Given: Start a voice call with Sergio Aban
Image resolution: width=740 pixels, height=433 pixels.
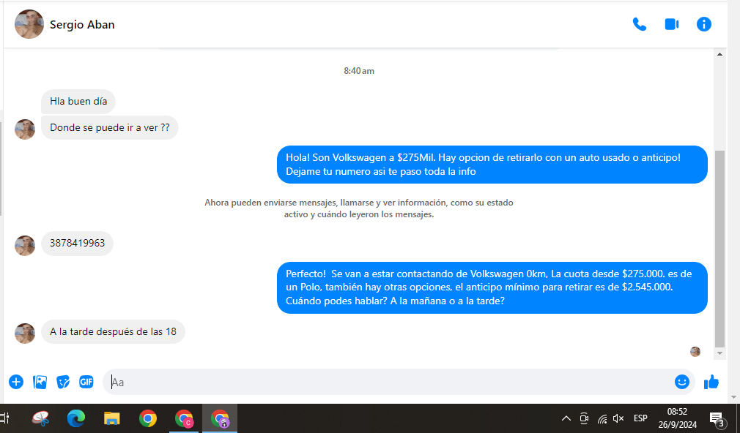Looking at the screenshot, I should pyautogui.click(x=640, y=24).
